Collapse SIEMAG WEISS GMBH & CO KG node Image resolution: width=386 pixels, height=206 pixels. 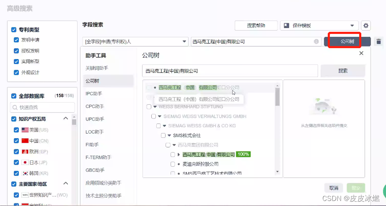[164, 126]
